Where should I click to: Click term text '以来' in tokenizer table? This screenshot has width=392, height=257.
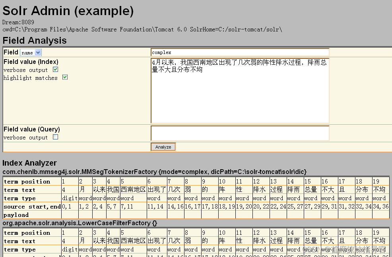click(x=99, y=189)
